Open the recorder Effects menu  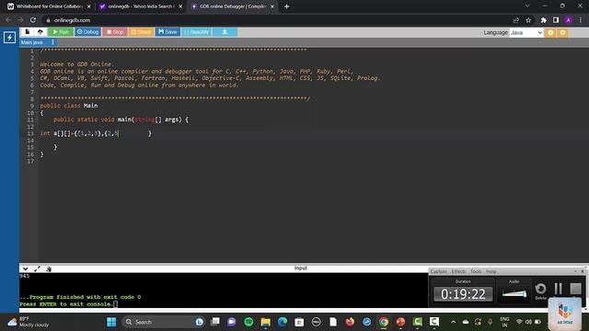(x=458, y=271)
